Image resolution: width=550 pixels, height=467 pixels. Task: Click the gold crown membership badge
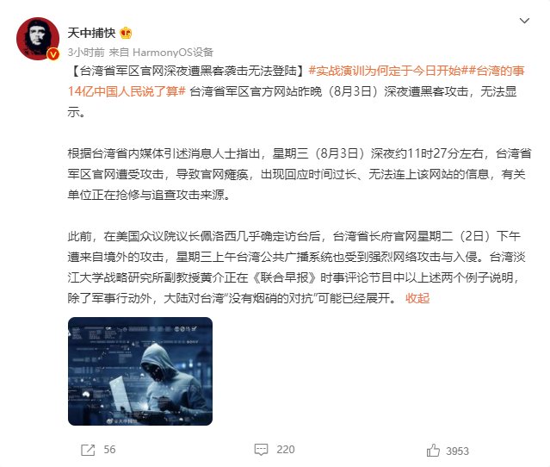pos(126,33)
